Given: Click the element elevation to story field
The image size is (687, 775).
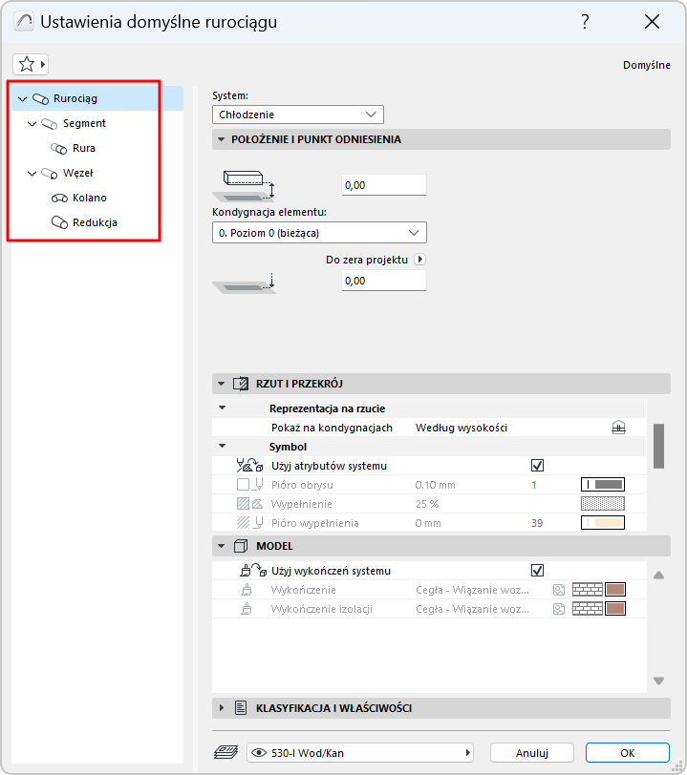Looking at the screenshot, I should tap(383, 185).
